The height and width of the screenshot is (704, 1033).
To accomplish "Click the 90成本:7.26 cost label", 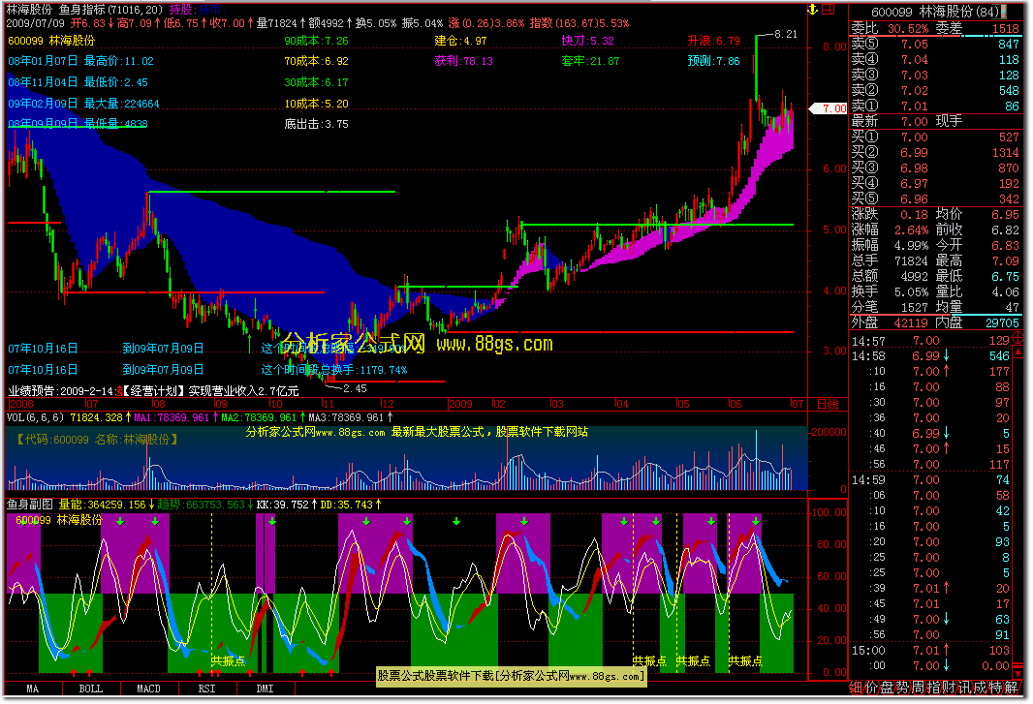I will [316, 41].
